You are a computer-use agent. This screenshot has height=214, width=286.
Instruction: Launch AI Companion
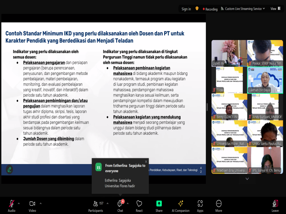pyautogui.click(x=181, y=206)
